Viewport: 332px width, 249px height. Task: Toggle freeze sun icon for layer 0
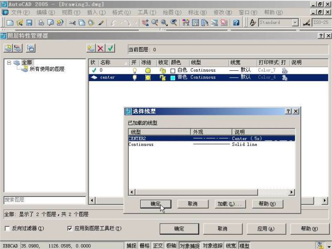click(x=148, y=70)
